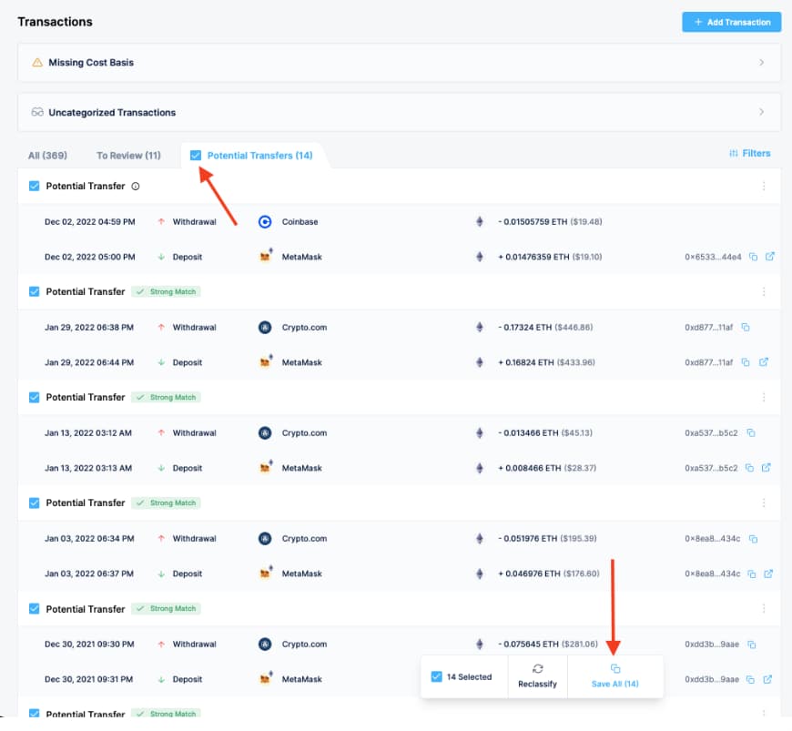Uncheck the Jan 29, 2022 Potential Transfer checkbox
This screenshot has width=792, height=731.
pos(34,291)
